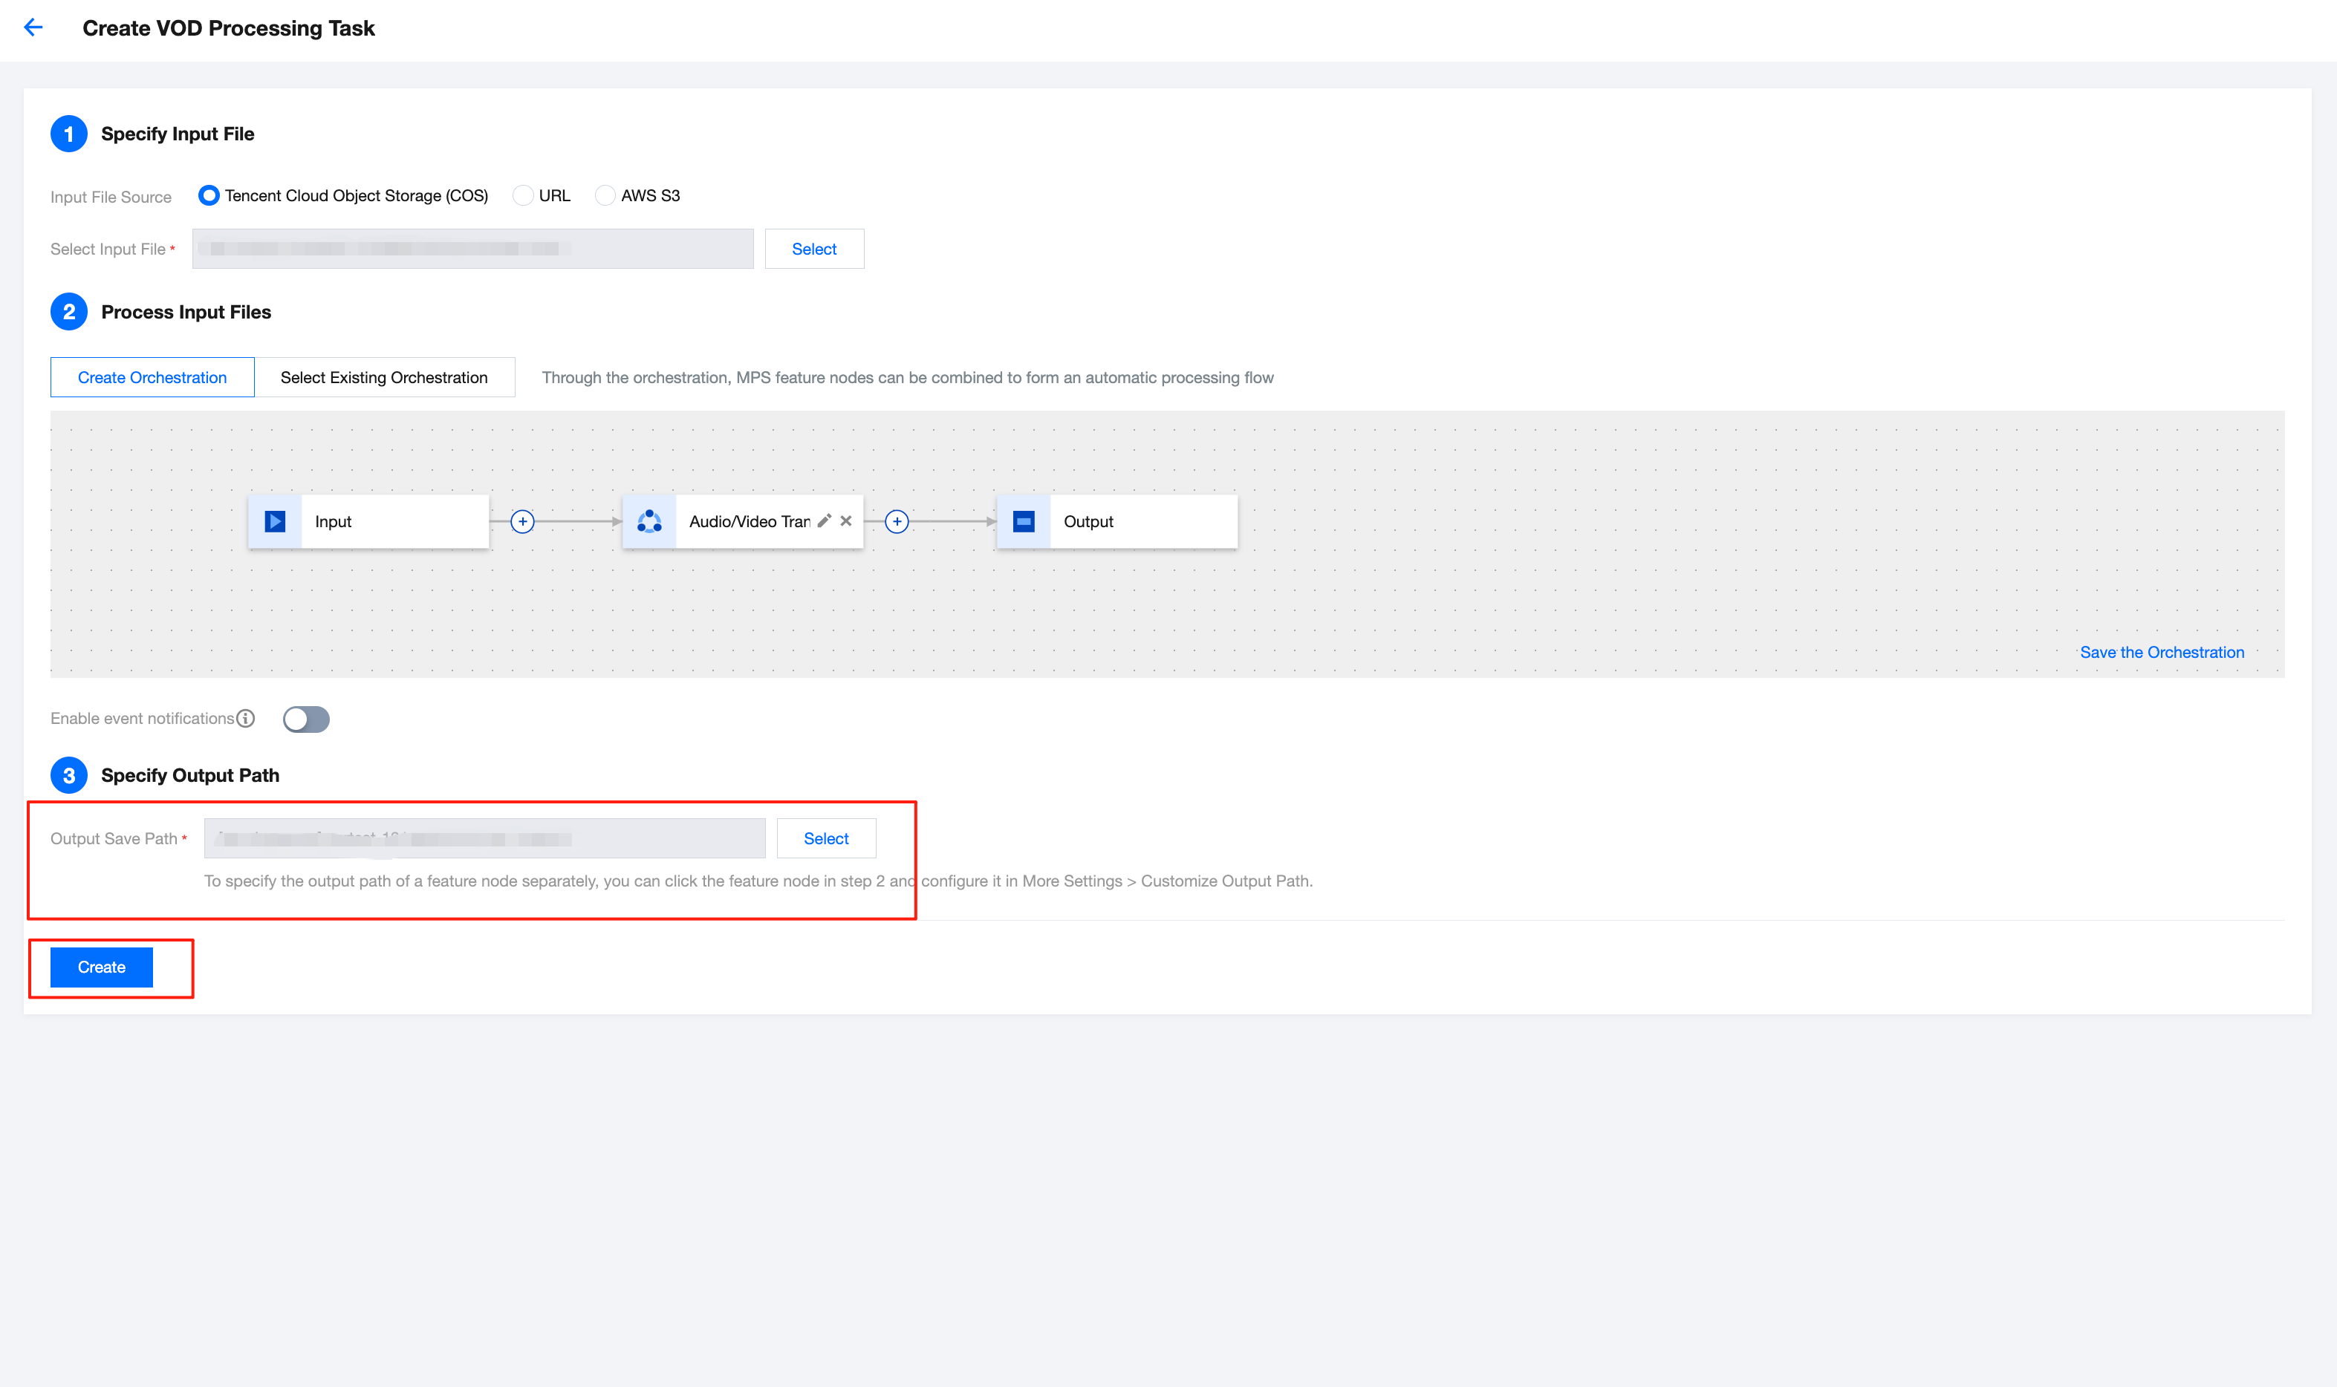Click the Output Save Path field

pos(484,838)
